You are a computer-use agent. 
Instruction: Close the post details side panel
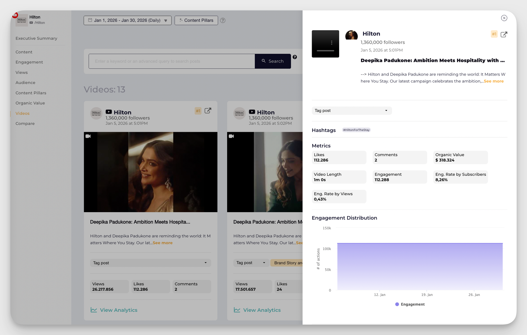pos(504,18)
